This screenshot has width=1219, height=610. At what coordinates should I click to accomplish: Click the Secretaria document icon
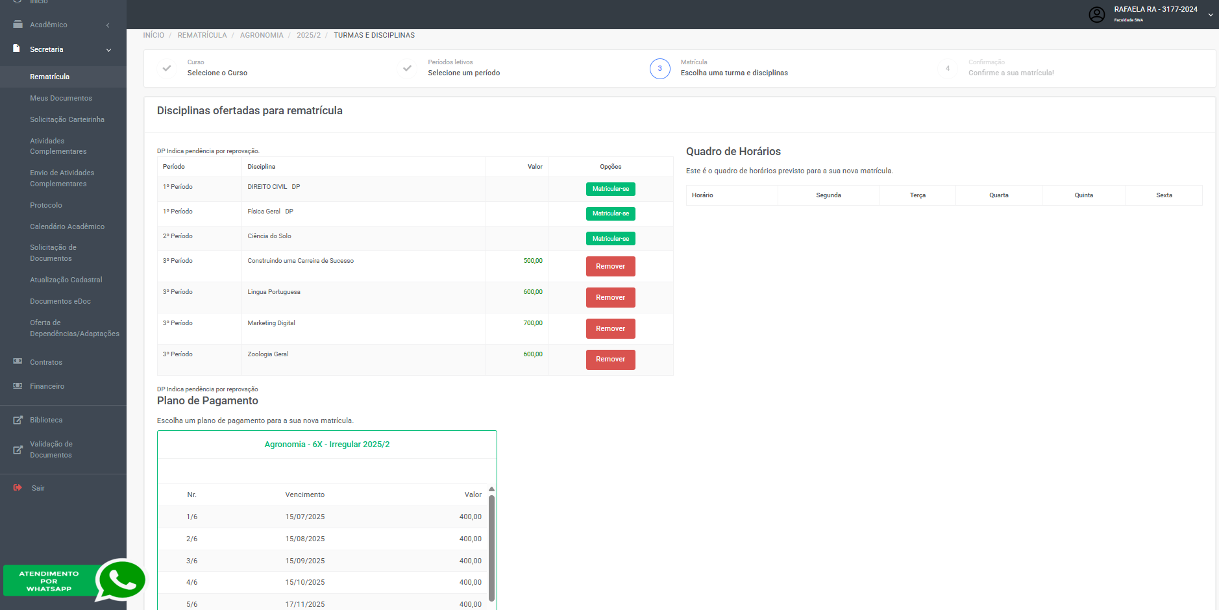pyautogui.click(x=17, y=49)
